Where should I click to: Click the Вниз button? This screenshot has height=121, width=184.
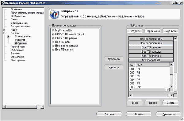coord(135,103)
